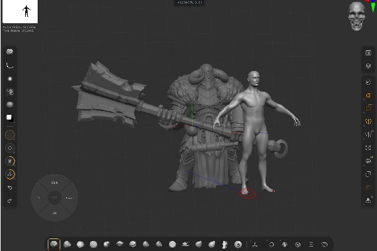
Task: Open the stroke type picker in left toolbar
Action: tap(10, 65)
